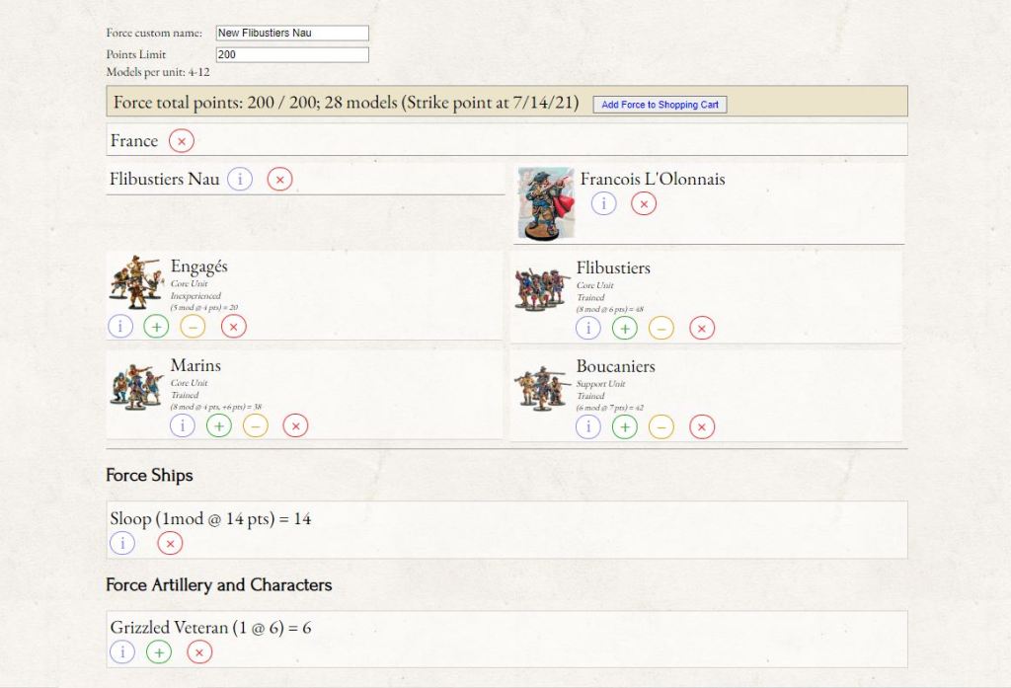
Task: Remove Francois L'Olonnais commander
Action: click(643, 203)
